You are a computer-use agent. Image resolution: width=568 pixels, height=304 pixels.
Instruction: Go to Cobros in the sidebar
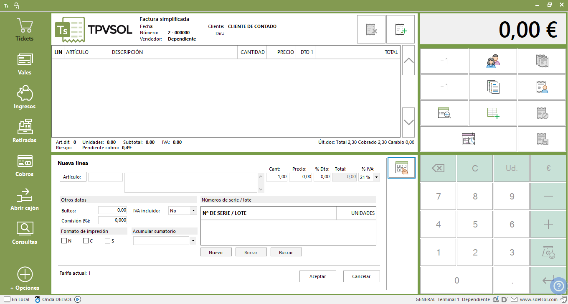pyautogui.click(x=25, y=166)
